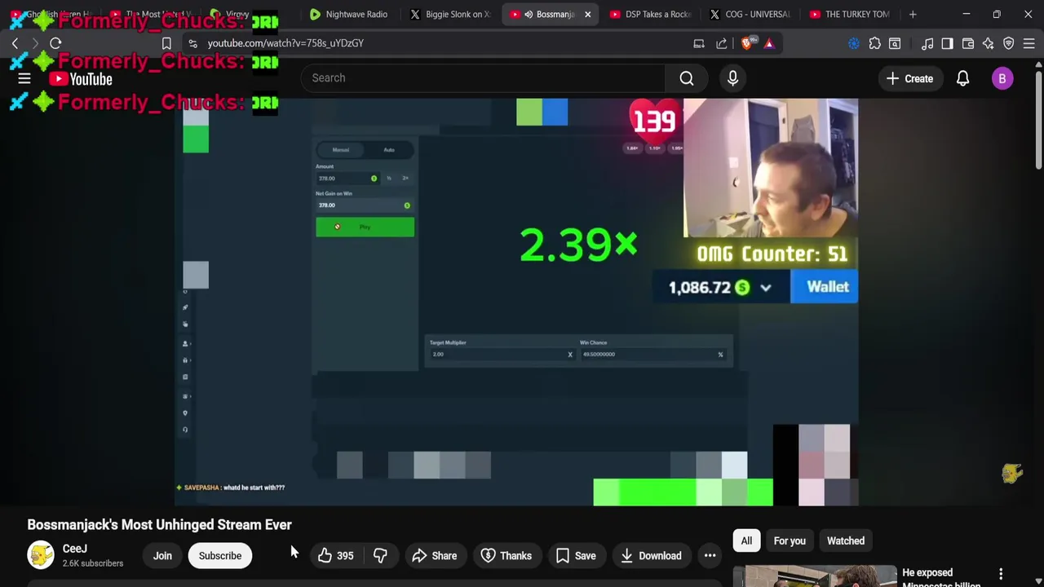
Task: Go to YouTube home via logo
Action: 80,79
